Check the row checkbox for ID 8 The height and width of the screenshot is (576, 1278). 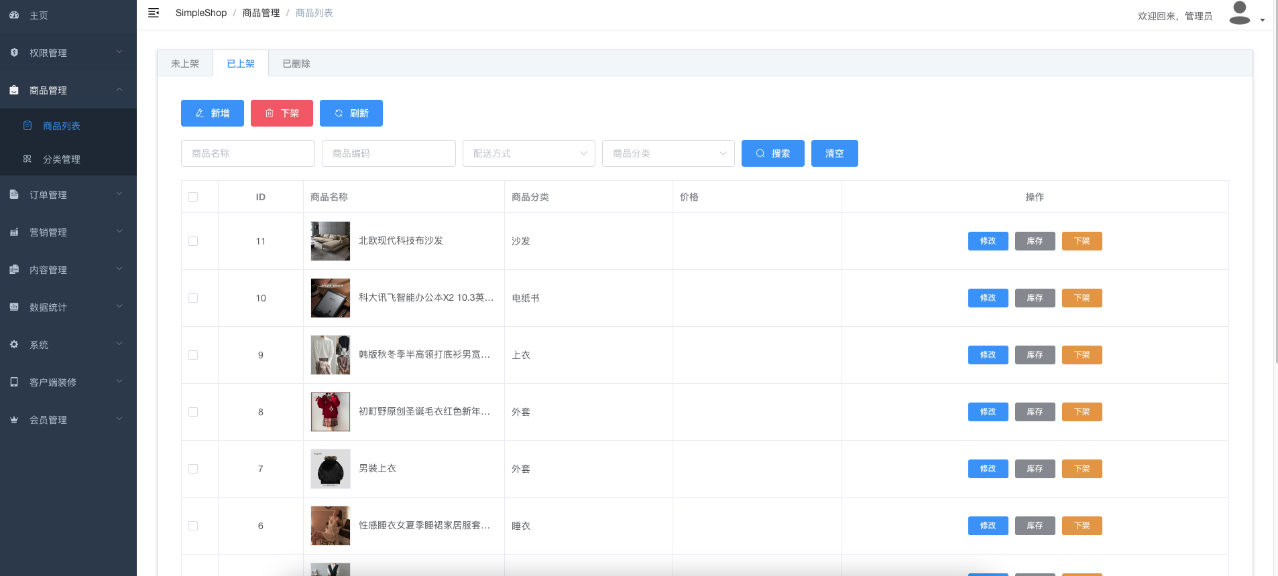193,412
